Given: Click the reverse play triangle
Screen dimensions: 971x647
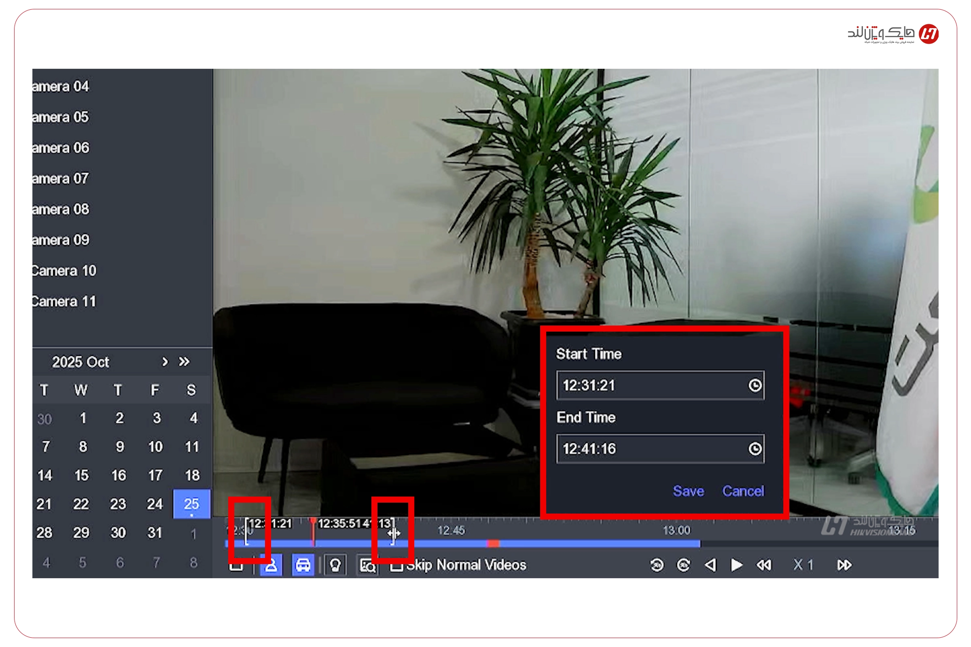Looking at the screenshot, I should (x=710, y=565).
